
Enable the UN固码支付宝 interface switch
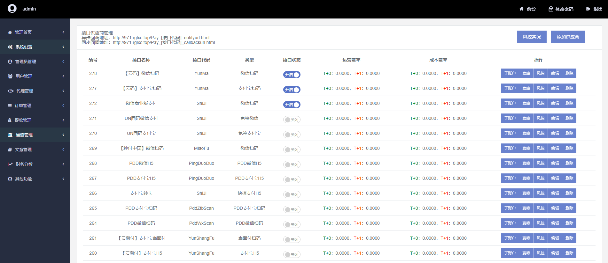292,135
